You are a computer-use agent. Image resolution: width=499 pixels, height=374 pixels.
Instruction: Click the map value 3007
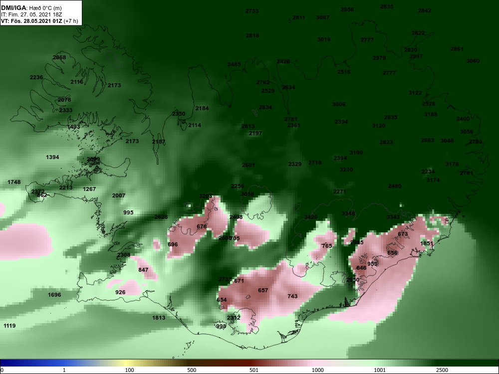click(323, 17)
